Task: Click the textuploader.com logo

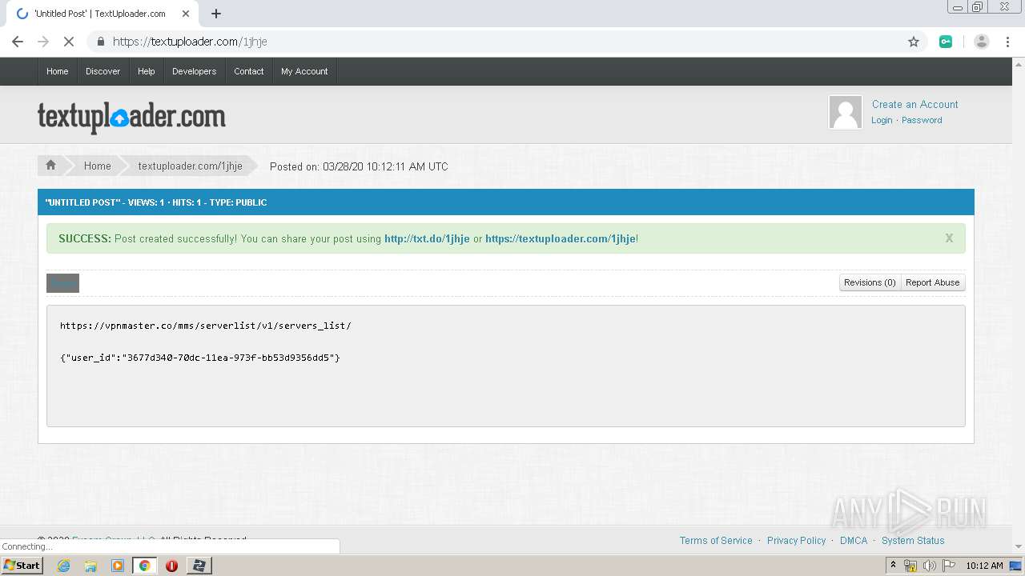Action: 131,118
